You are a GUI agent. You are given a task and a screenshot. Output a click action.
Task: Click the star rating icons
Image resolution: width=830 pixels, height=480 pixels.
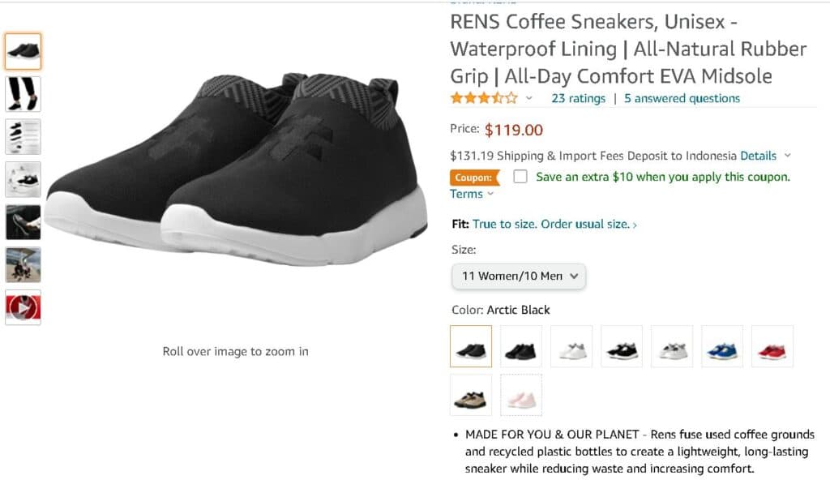click(484, 98)
